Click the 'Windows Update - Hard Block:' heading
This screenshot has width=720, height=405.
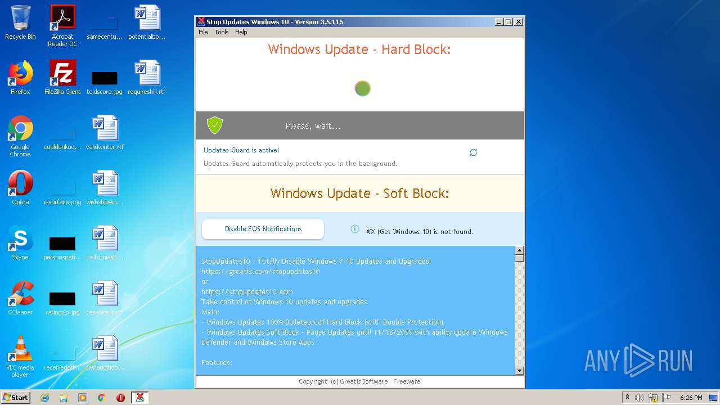coord(359,49)
